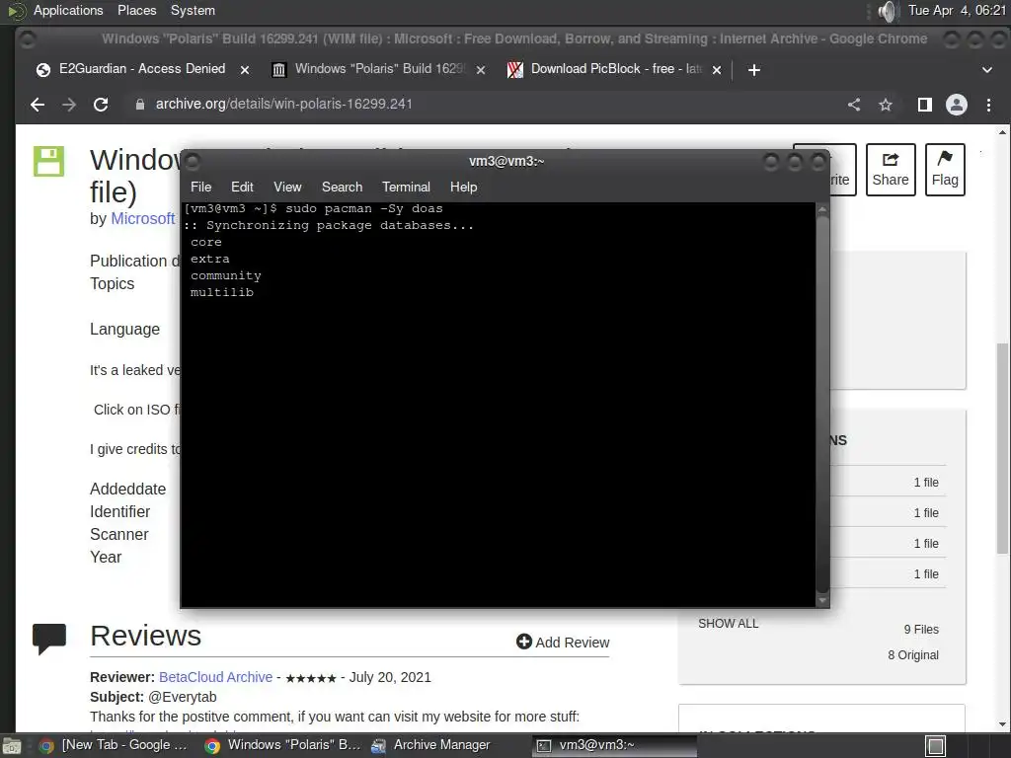Screen dimensions: 1011x758
Task: Open terminal View menu
Action: click(287, 187)
